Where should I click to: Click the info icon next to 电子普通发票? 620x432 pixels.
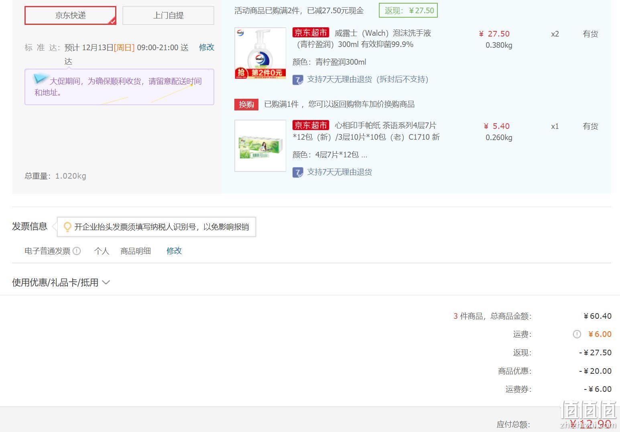coord(77,251)
